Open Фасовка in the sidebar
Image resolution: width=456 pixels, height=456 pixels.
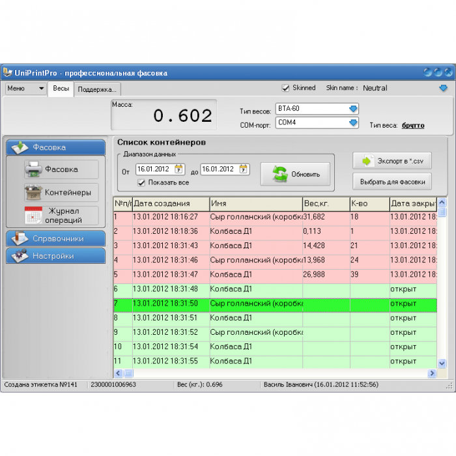click(61, 169)
